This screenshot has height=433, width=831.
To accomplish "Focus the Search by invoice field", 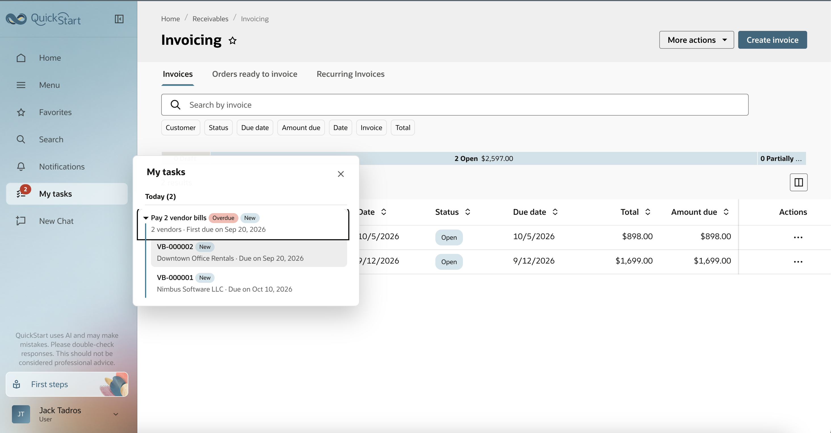I will [455, 105].
